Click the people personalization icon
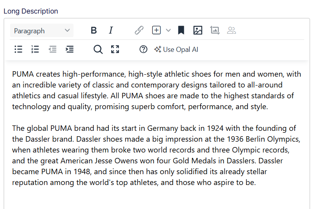 pos(232,31)
